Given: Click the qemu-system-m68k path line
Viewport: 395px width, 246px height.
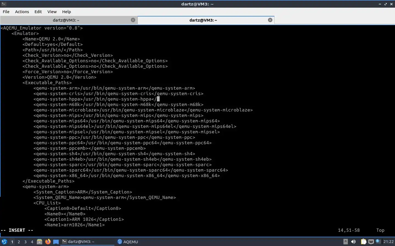Looking at the screenshot, I should (119, 104).
